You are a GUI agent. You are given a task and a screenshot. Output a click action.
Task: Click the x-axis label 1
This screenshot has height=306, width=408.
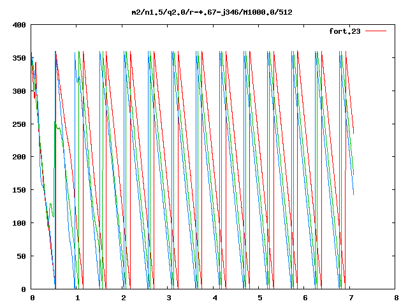pos(78,298)
